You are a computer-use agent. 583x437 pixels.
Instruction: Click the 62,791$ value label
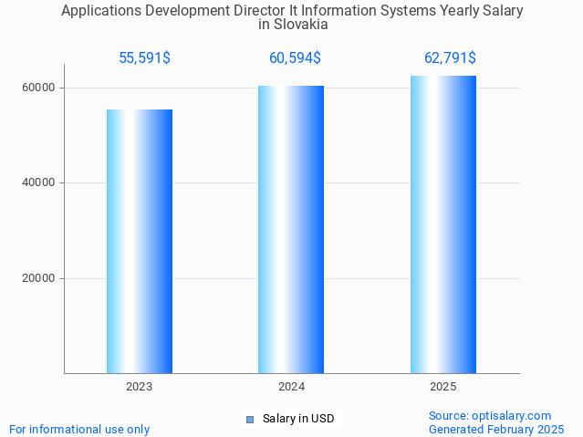(450, 58)
